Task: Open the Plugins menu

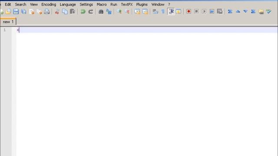Action: coord(142,4)
